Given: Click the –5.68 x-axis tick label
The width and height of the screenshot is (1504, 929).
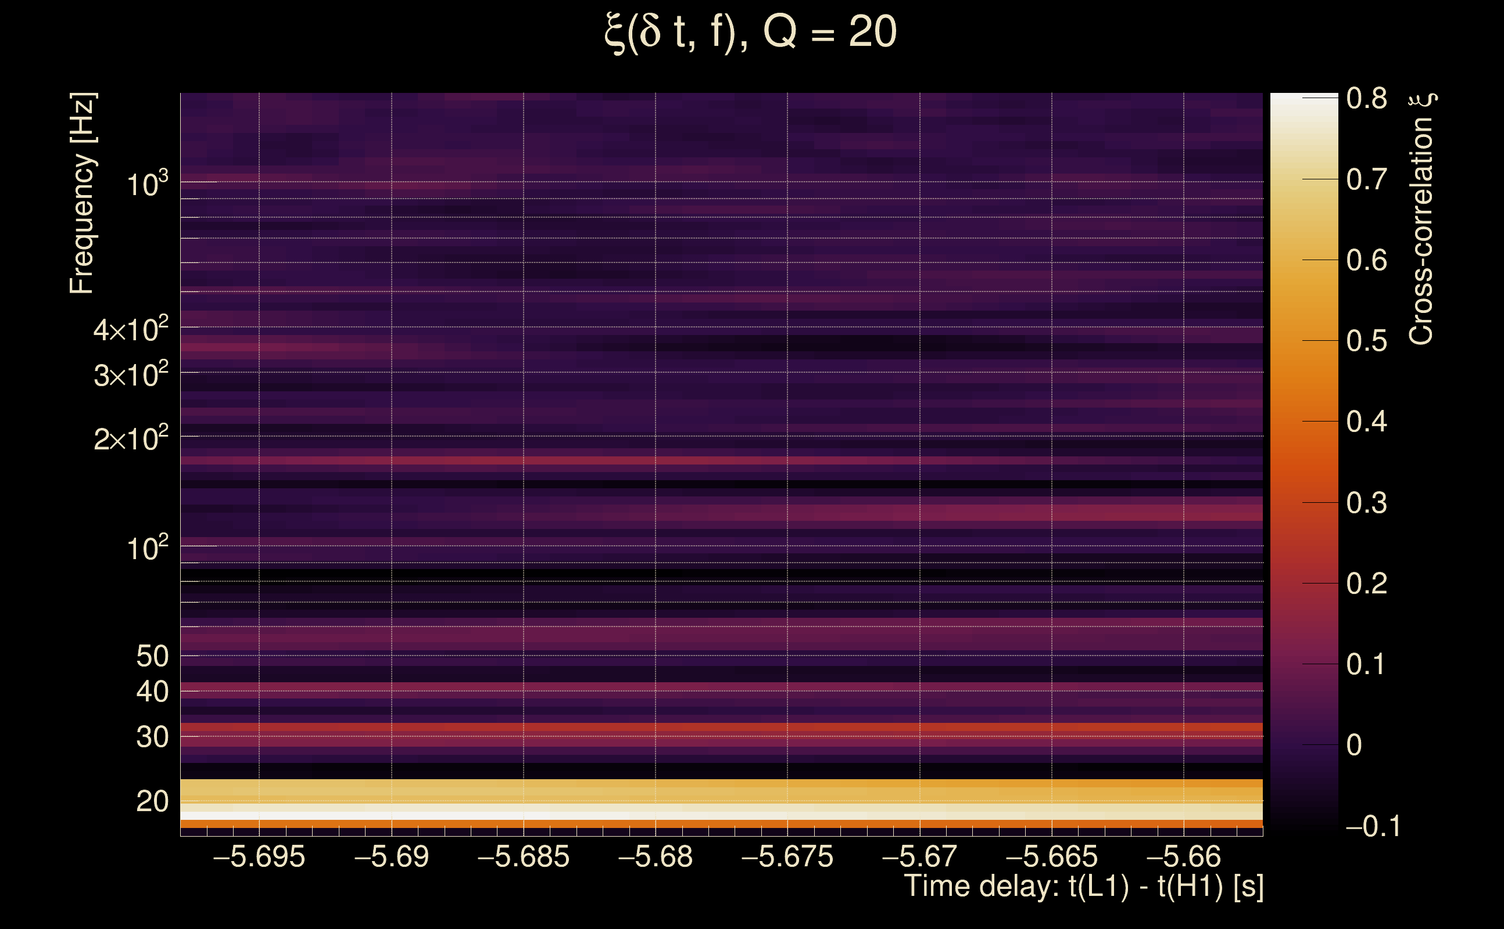Looking at the screenshot, I should click(656, 857).
